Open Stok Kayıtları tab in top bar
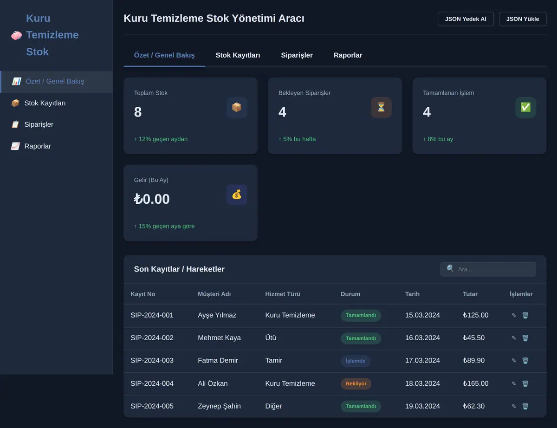 pyautogui.click(x=238, y=55)
